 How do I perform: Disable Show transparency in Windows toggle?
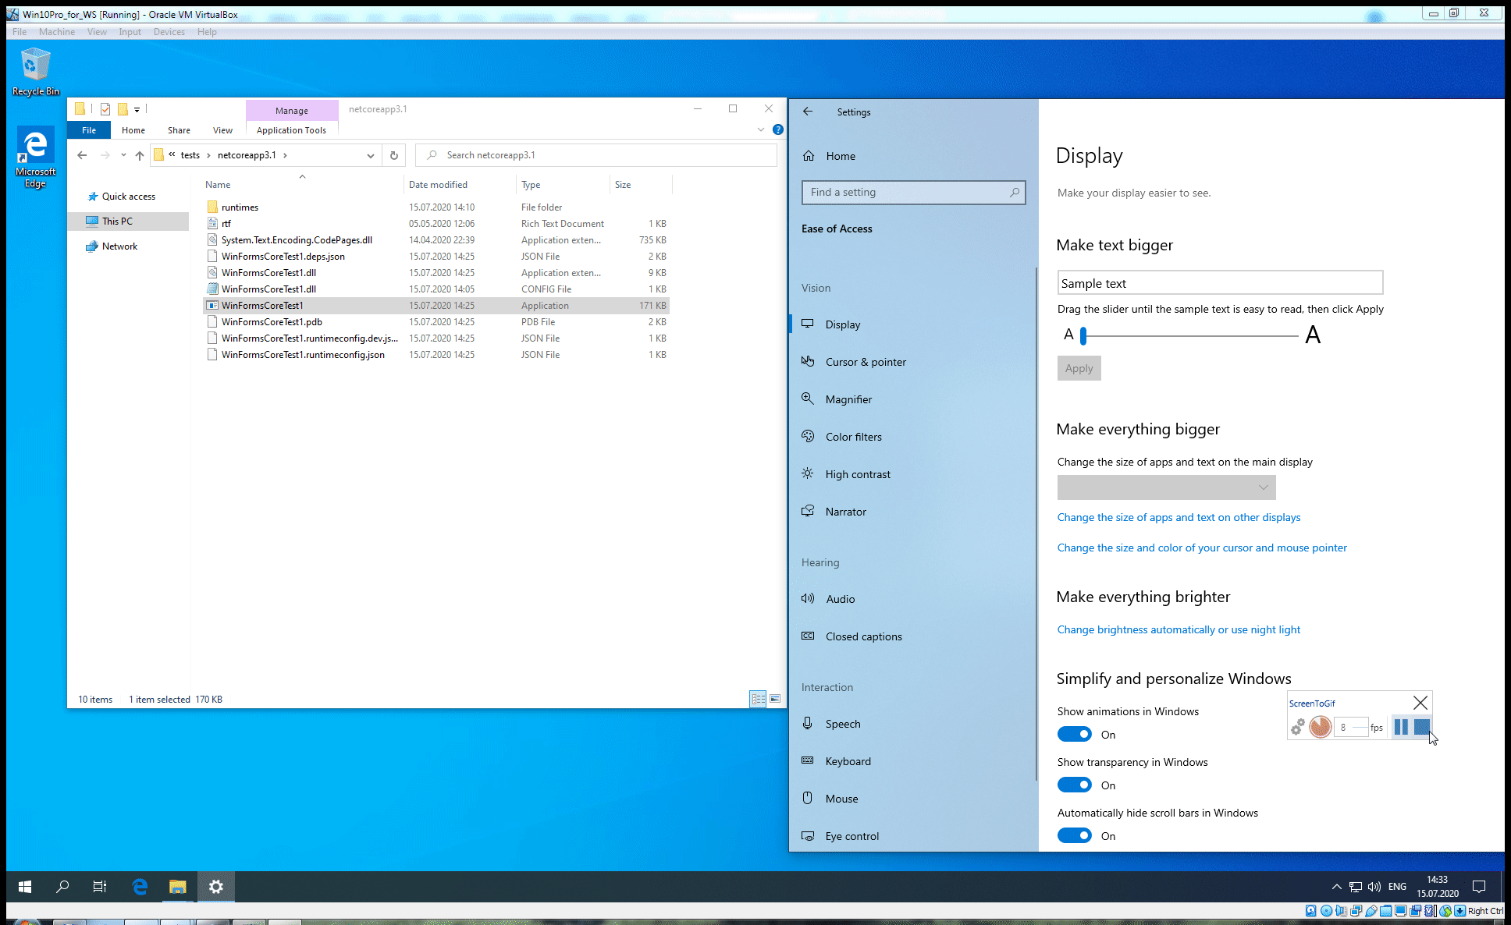pyautogui.click(x=1075, y=785)
